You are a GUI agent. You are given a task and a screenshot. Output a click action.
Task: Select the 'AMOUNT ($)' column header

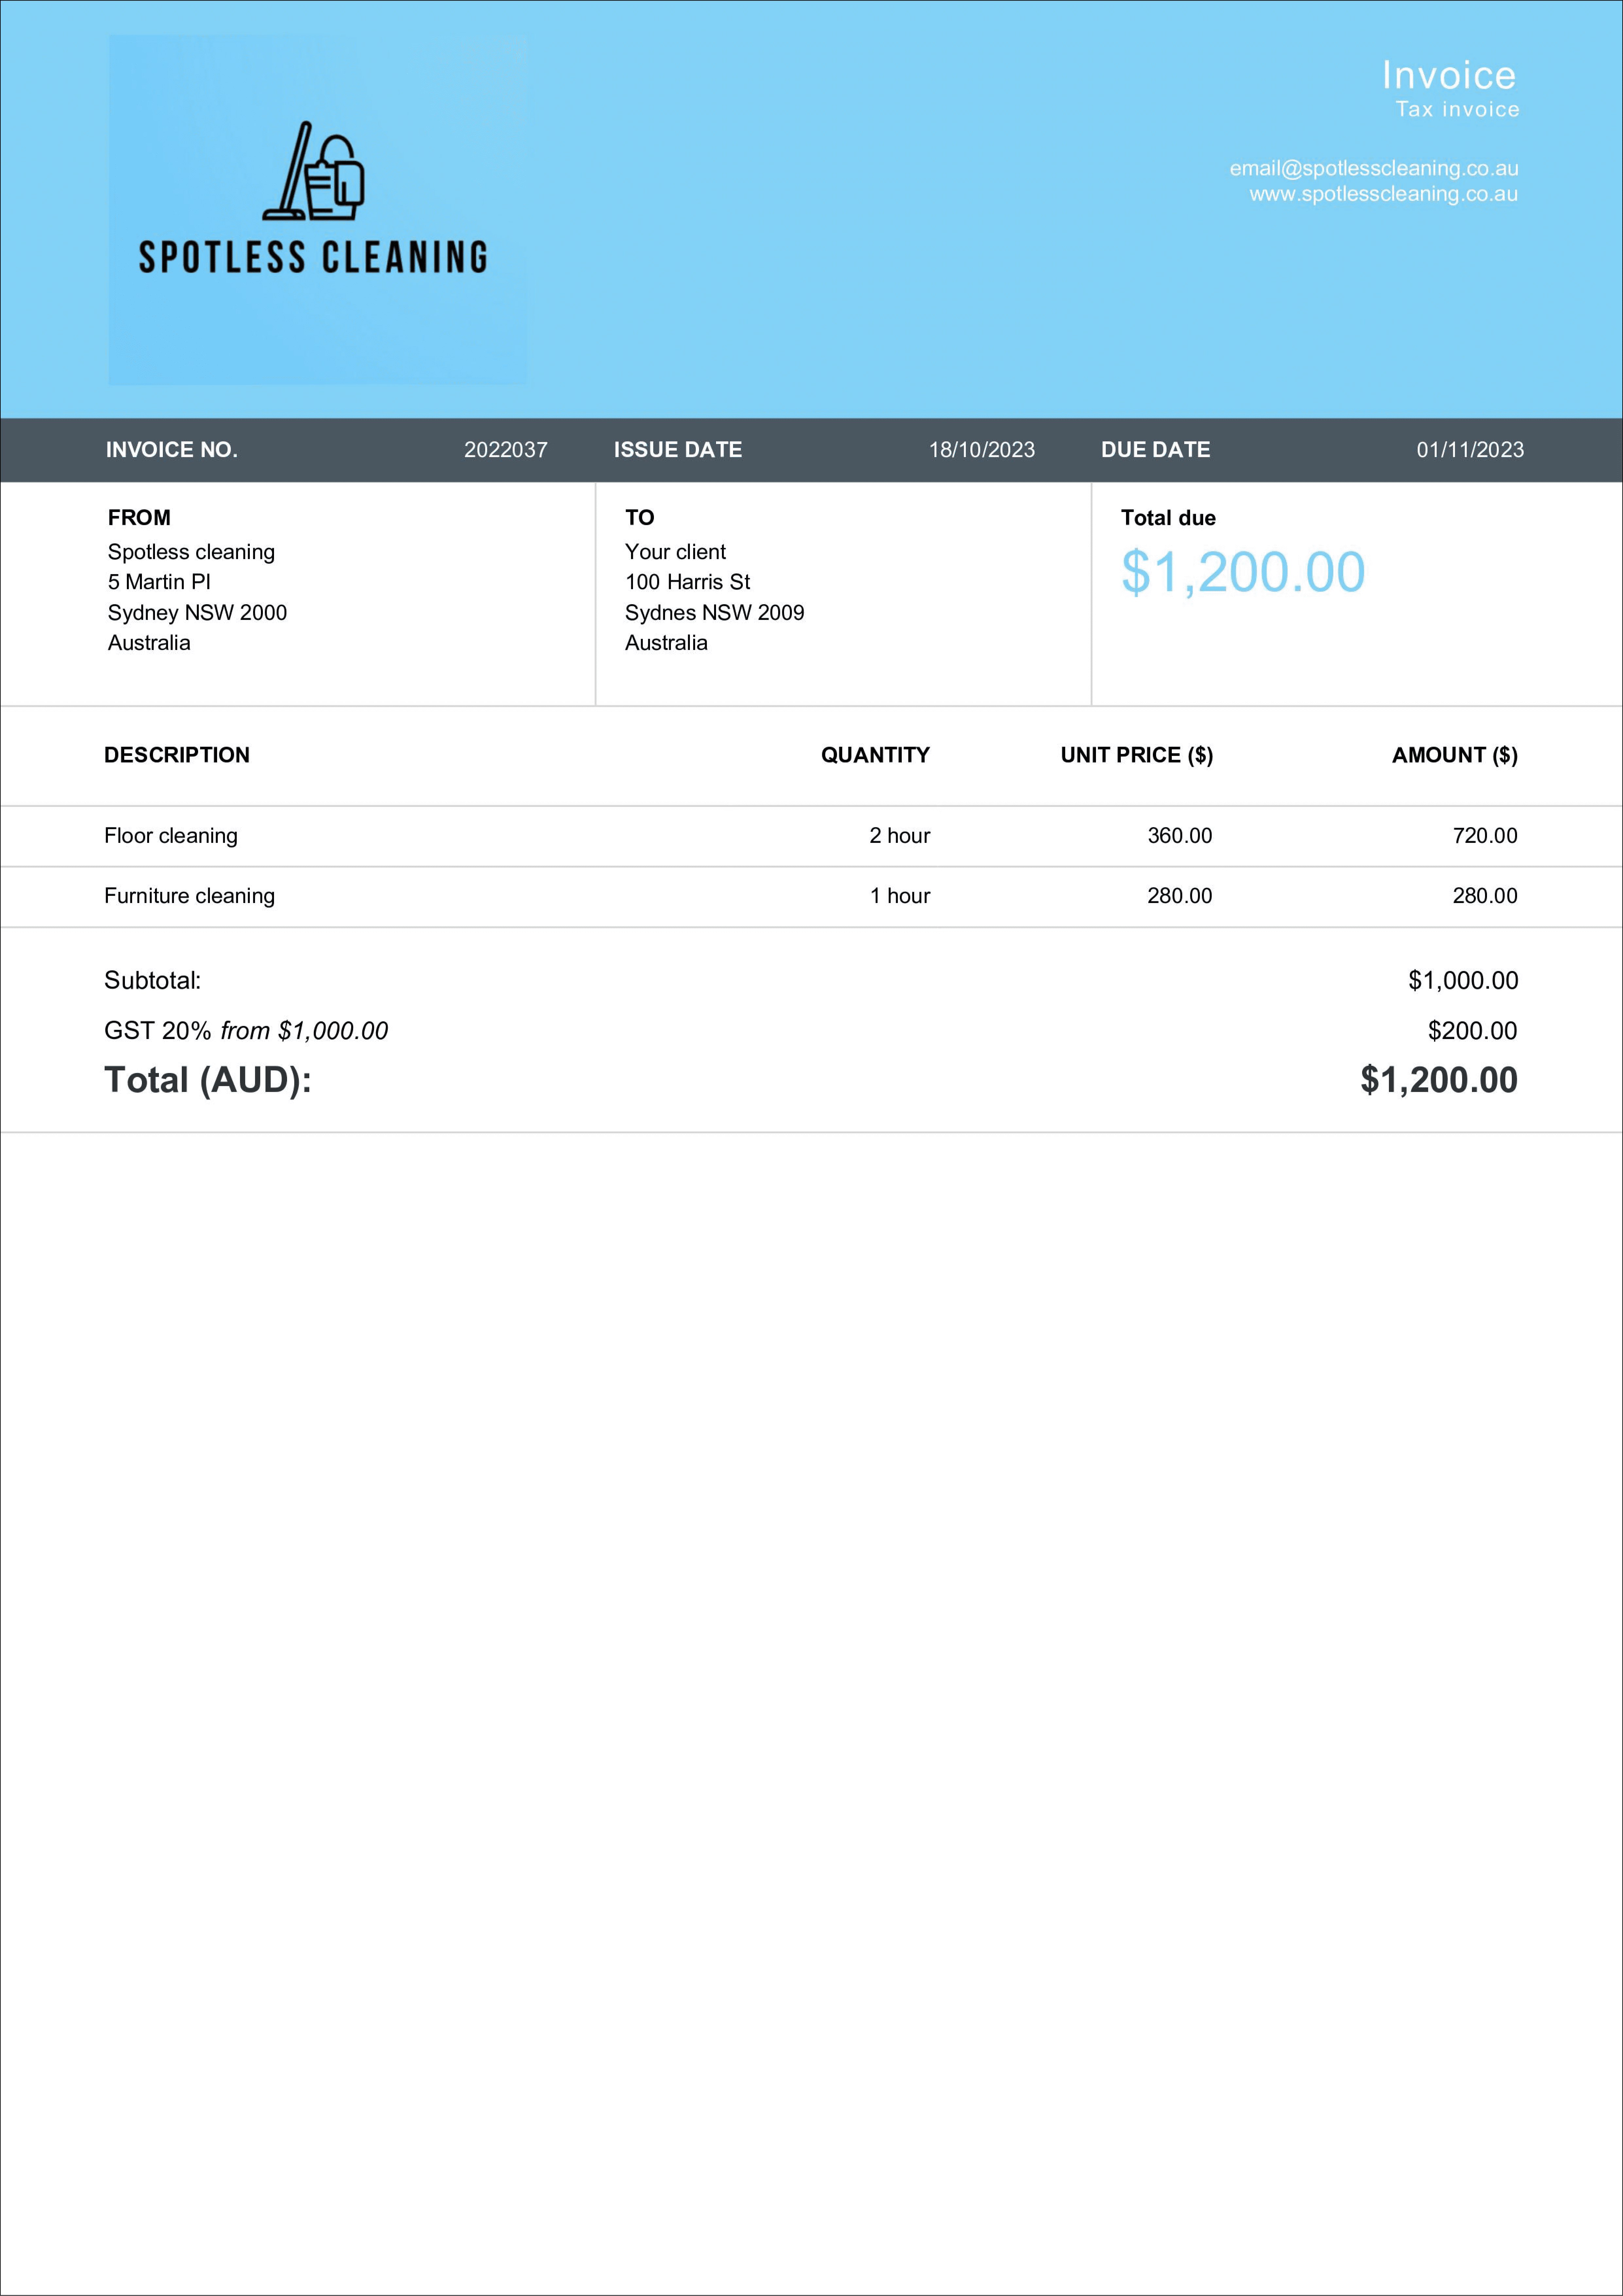[x=1455, y=755]
